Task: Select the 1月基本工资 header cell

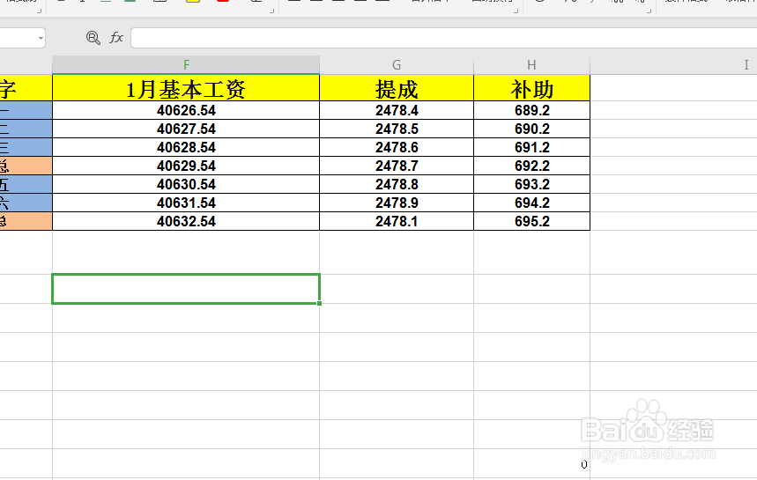Action: [186, 88]
